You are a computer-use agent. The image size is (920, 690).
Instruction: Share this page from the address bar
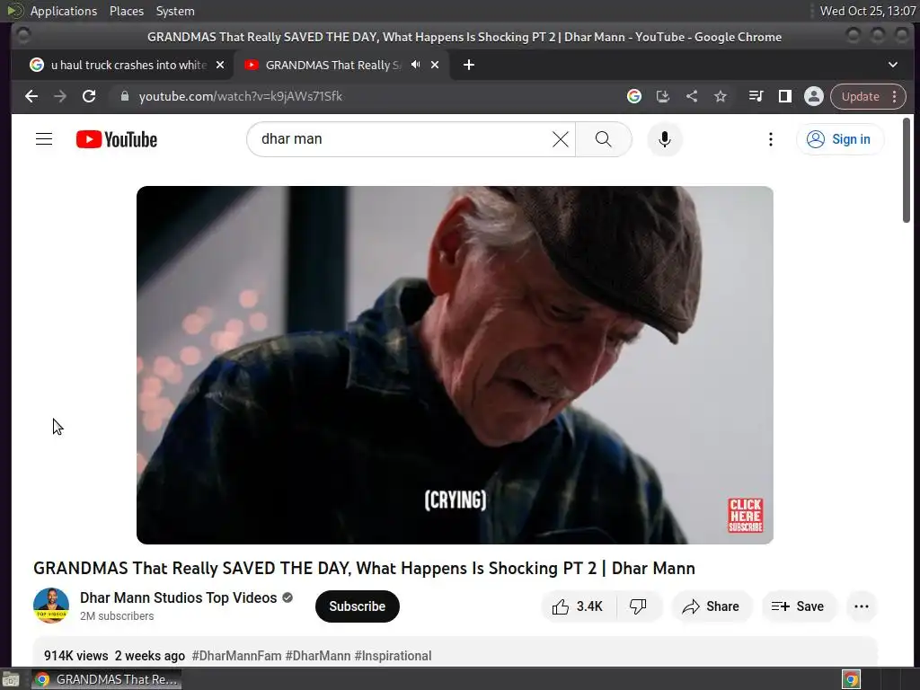692,96
